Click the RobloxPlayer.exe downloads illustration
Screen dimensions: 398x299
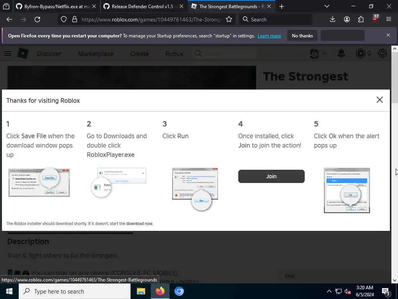click(119, 183)
